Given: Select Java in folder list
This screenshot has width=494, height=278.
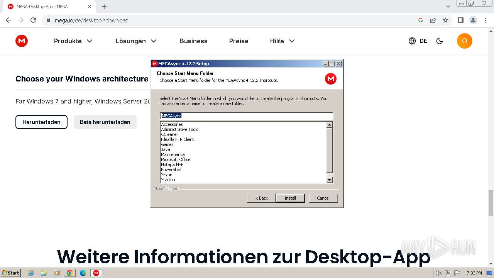Looking at the screenshot, I should click(165, 149).
